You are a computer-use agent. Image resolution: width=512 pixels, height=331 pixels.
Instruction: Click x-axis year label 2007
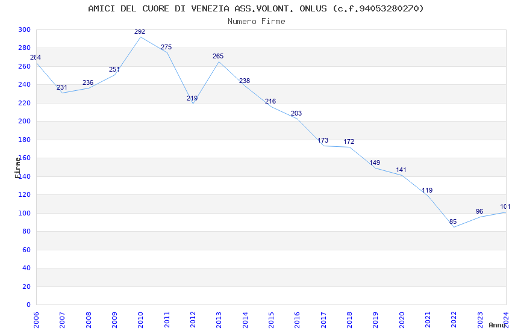pos(62,320)
